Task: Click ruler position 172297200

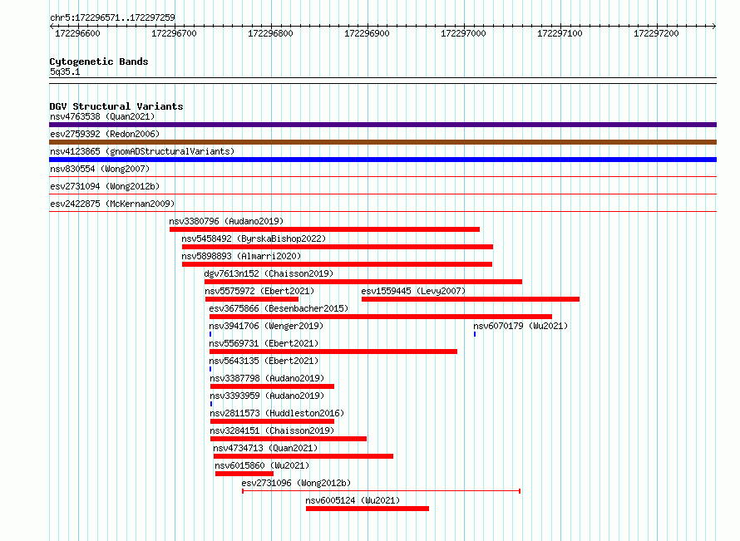Action: (x=656, y=33)
